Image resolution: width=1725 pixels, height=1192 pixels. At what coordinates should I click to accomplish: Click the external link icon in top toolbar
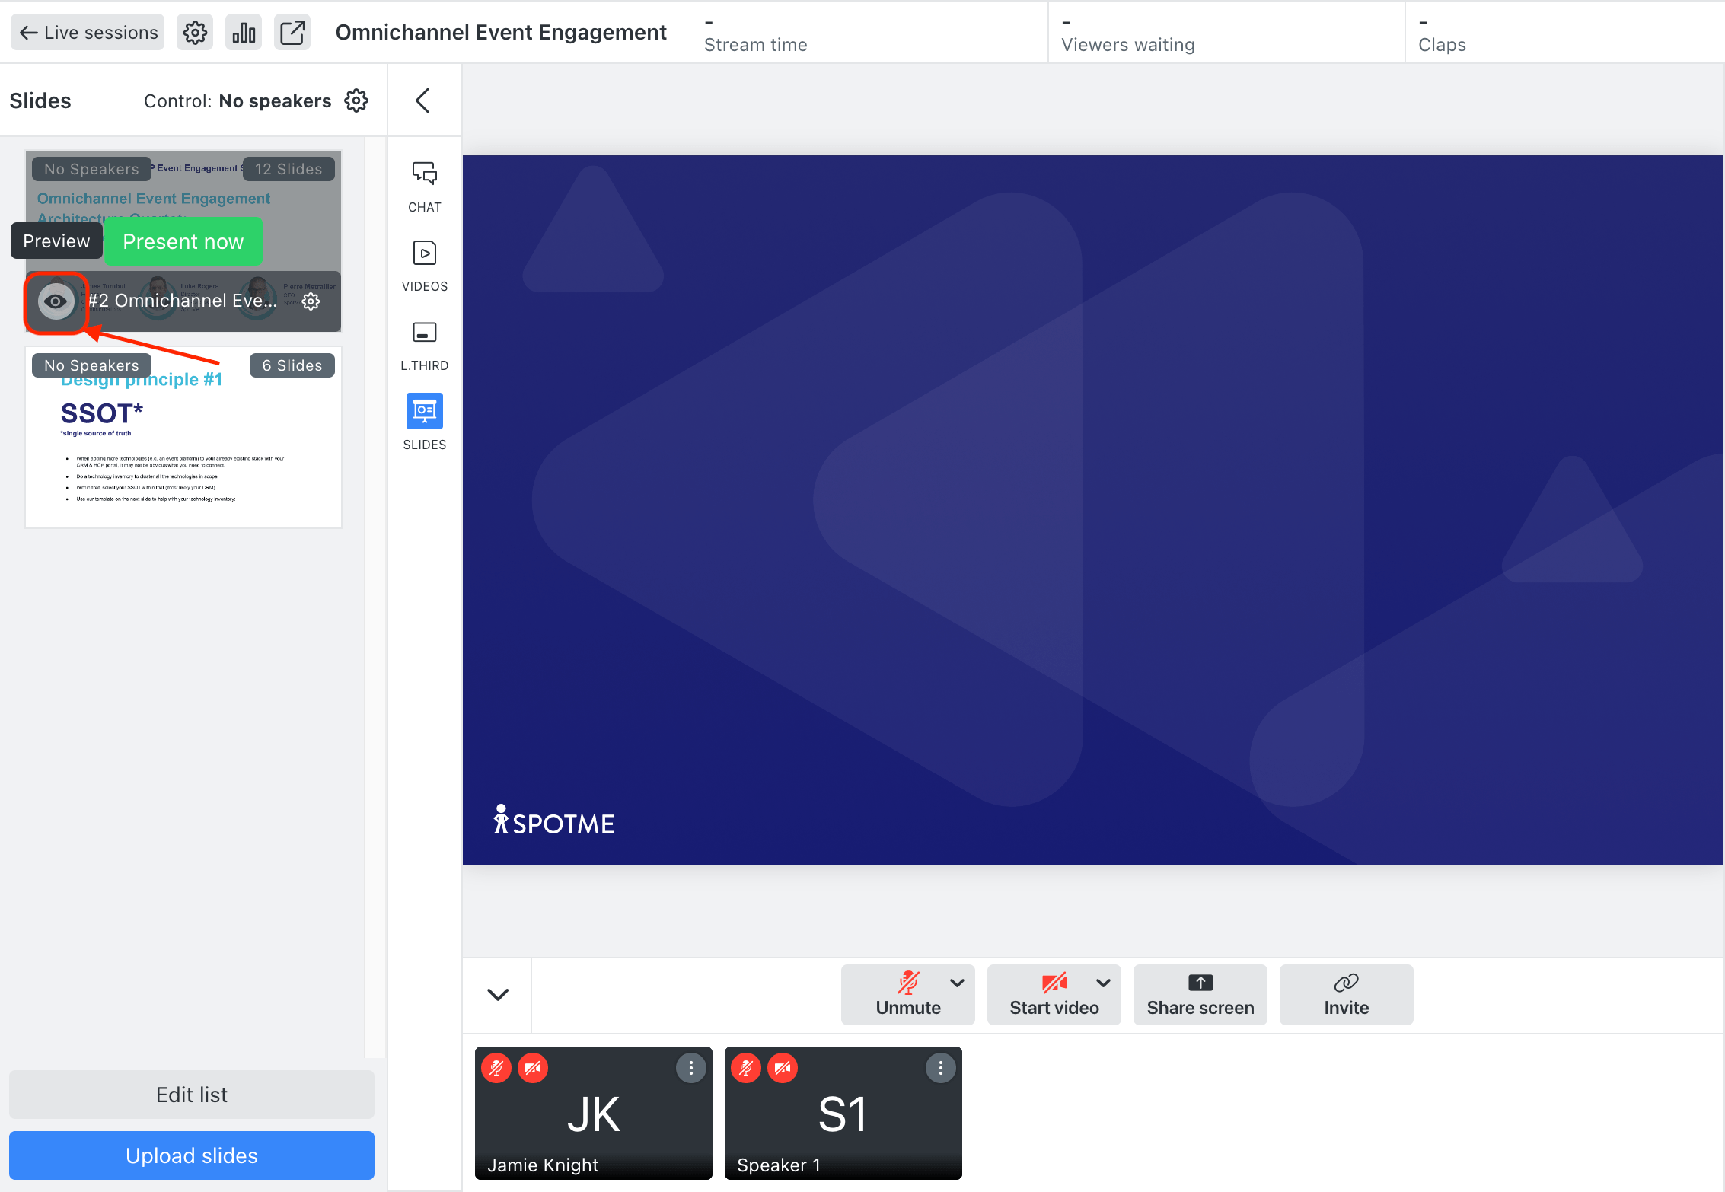click(292, 31)
